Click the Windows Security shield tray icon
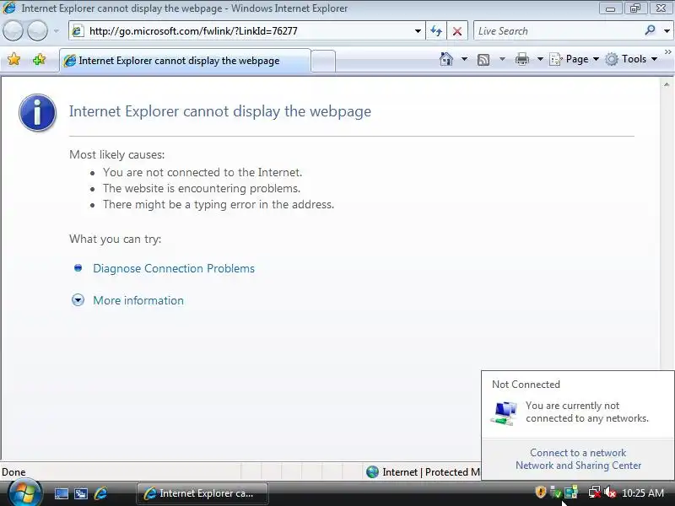Screen dimensions: 675x506 (x=540, y=492)
